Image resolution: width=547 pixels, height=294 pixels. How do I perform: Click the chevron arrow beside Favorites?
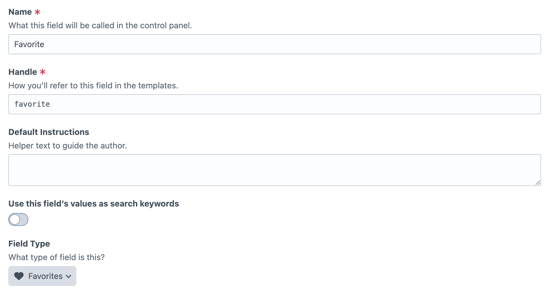(x=69, y=276)
